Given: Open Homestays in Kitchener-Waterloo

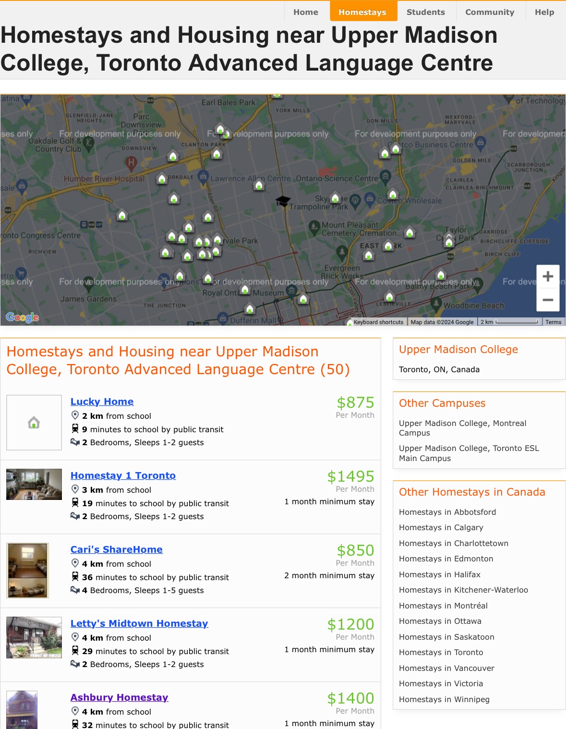Looking at the screenshot, I should pos(463,590).
